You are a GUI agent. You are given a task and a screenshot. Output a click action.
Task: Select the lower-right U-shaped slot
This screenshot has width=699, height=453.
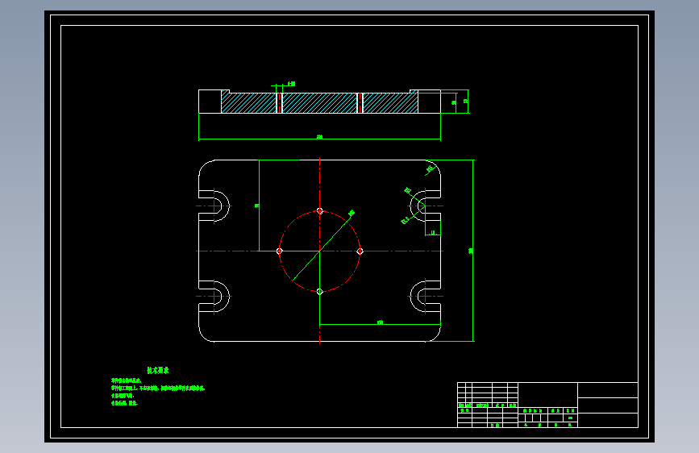(x=425, y=296)
